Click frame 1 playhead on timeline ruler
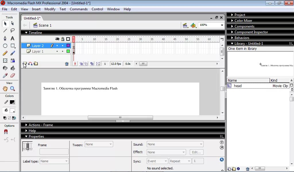294x172 pixels. pyautogui.click(x=73, y=39)
